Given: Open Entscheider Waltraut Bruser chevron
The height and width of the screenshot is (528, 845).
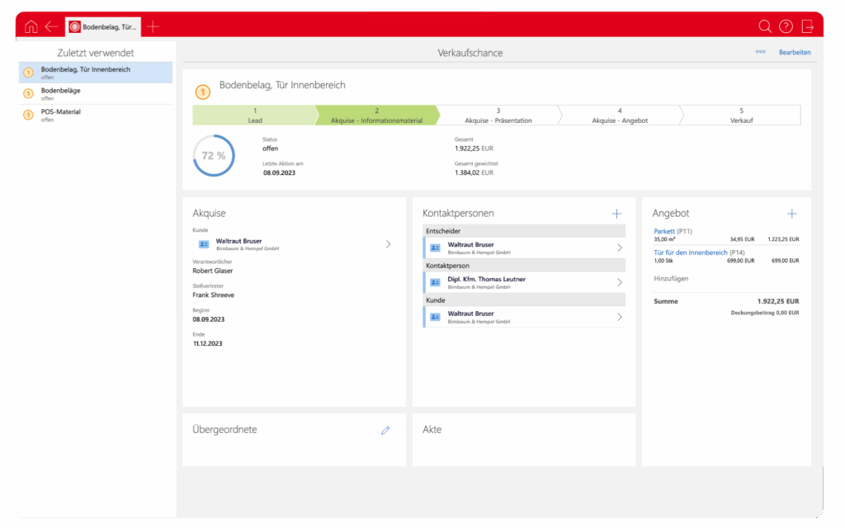Looking at the screenshot, I should click(620, 247).
